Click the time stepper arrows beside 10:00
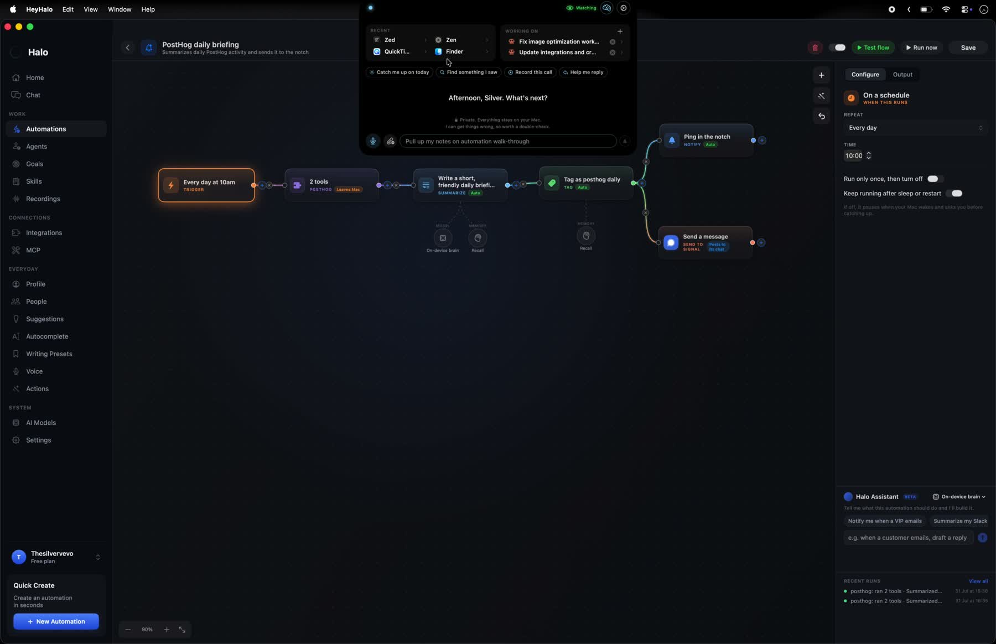This screenshot has height=644, width=996. pyautogui.click(x=869, y=156)
